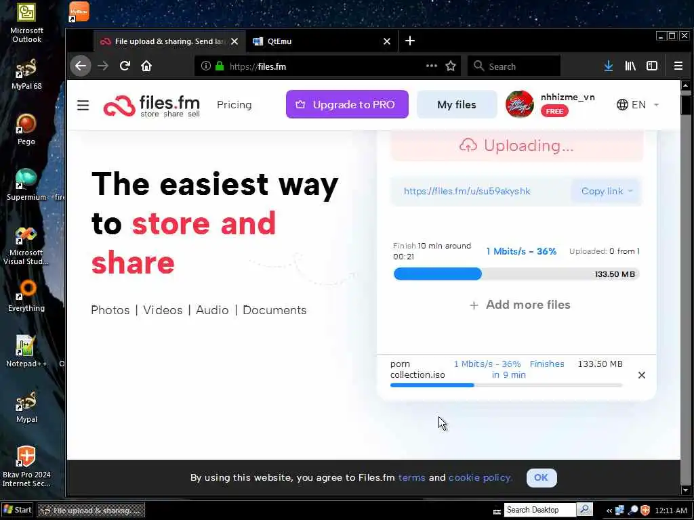The height and width of the screenshot is (520, 694).
Task: Click the 12:11 AM taskbar clock
Action: [x=671, y=511]
